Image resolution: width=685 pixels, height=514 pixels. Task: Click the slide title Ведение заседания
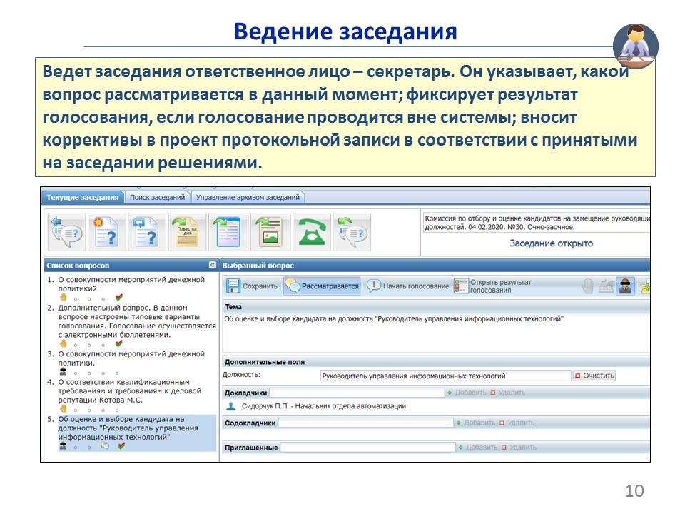click(345, 31)
